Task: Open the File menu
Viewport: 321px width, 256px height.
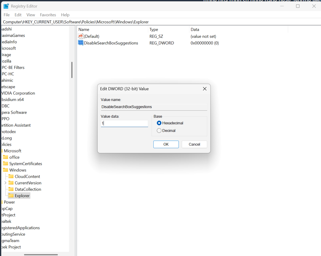Action: coord(6,15)
